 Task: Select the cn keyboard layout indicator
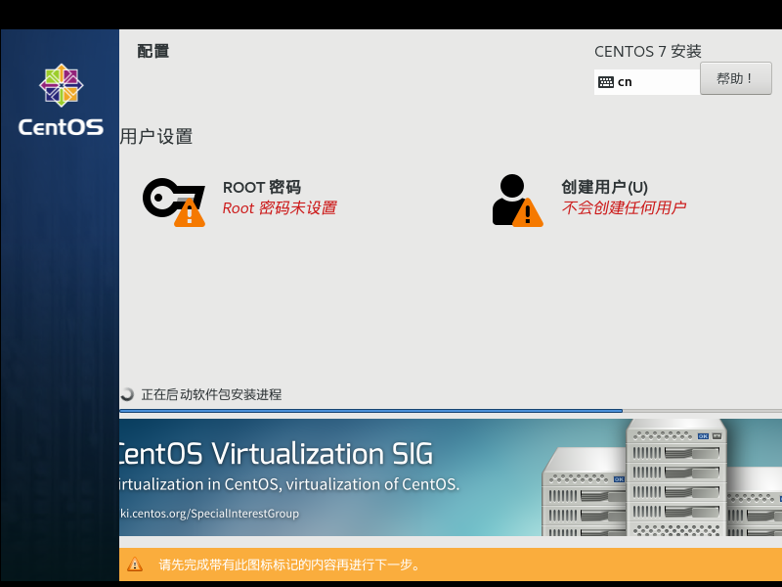625,82
